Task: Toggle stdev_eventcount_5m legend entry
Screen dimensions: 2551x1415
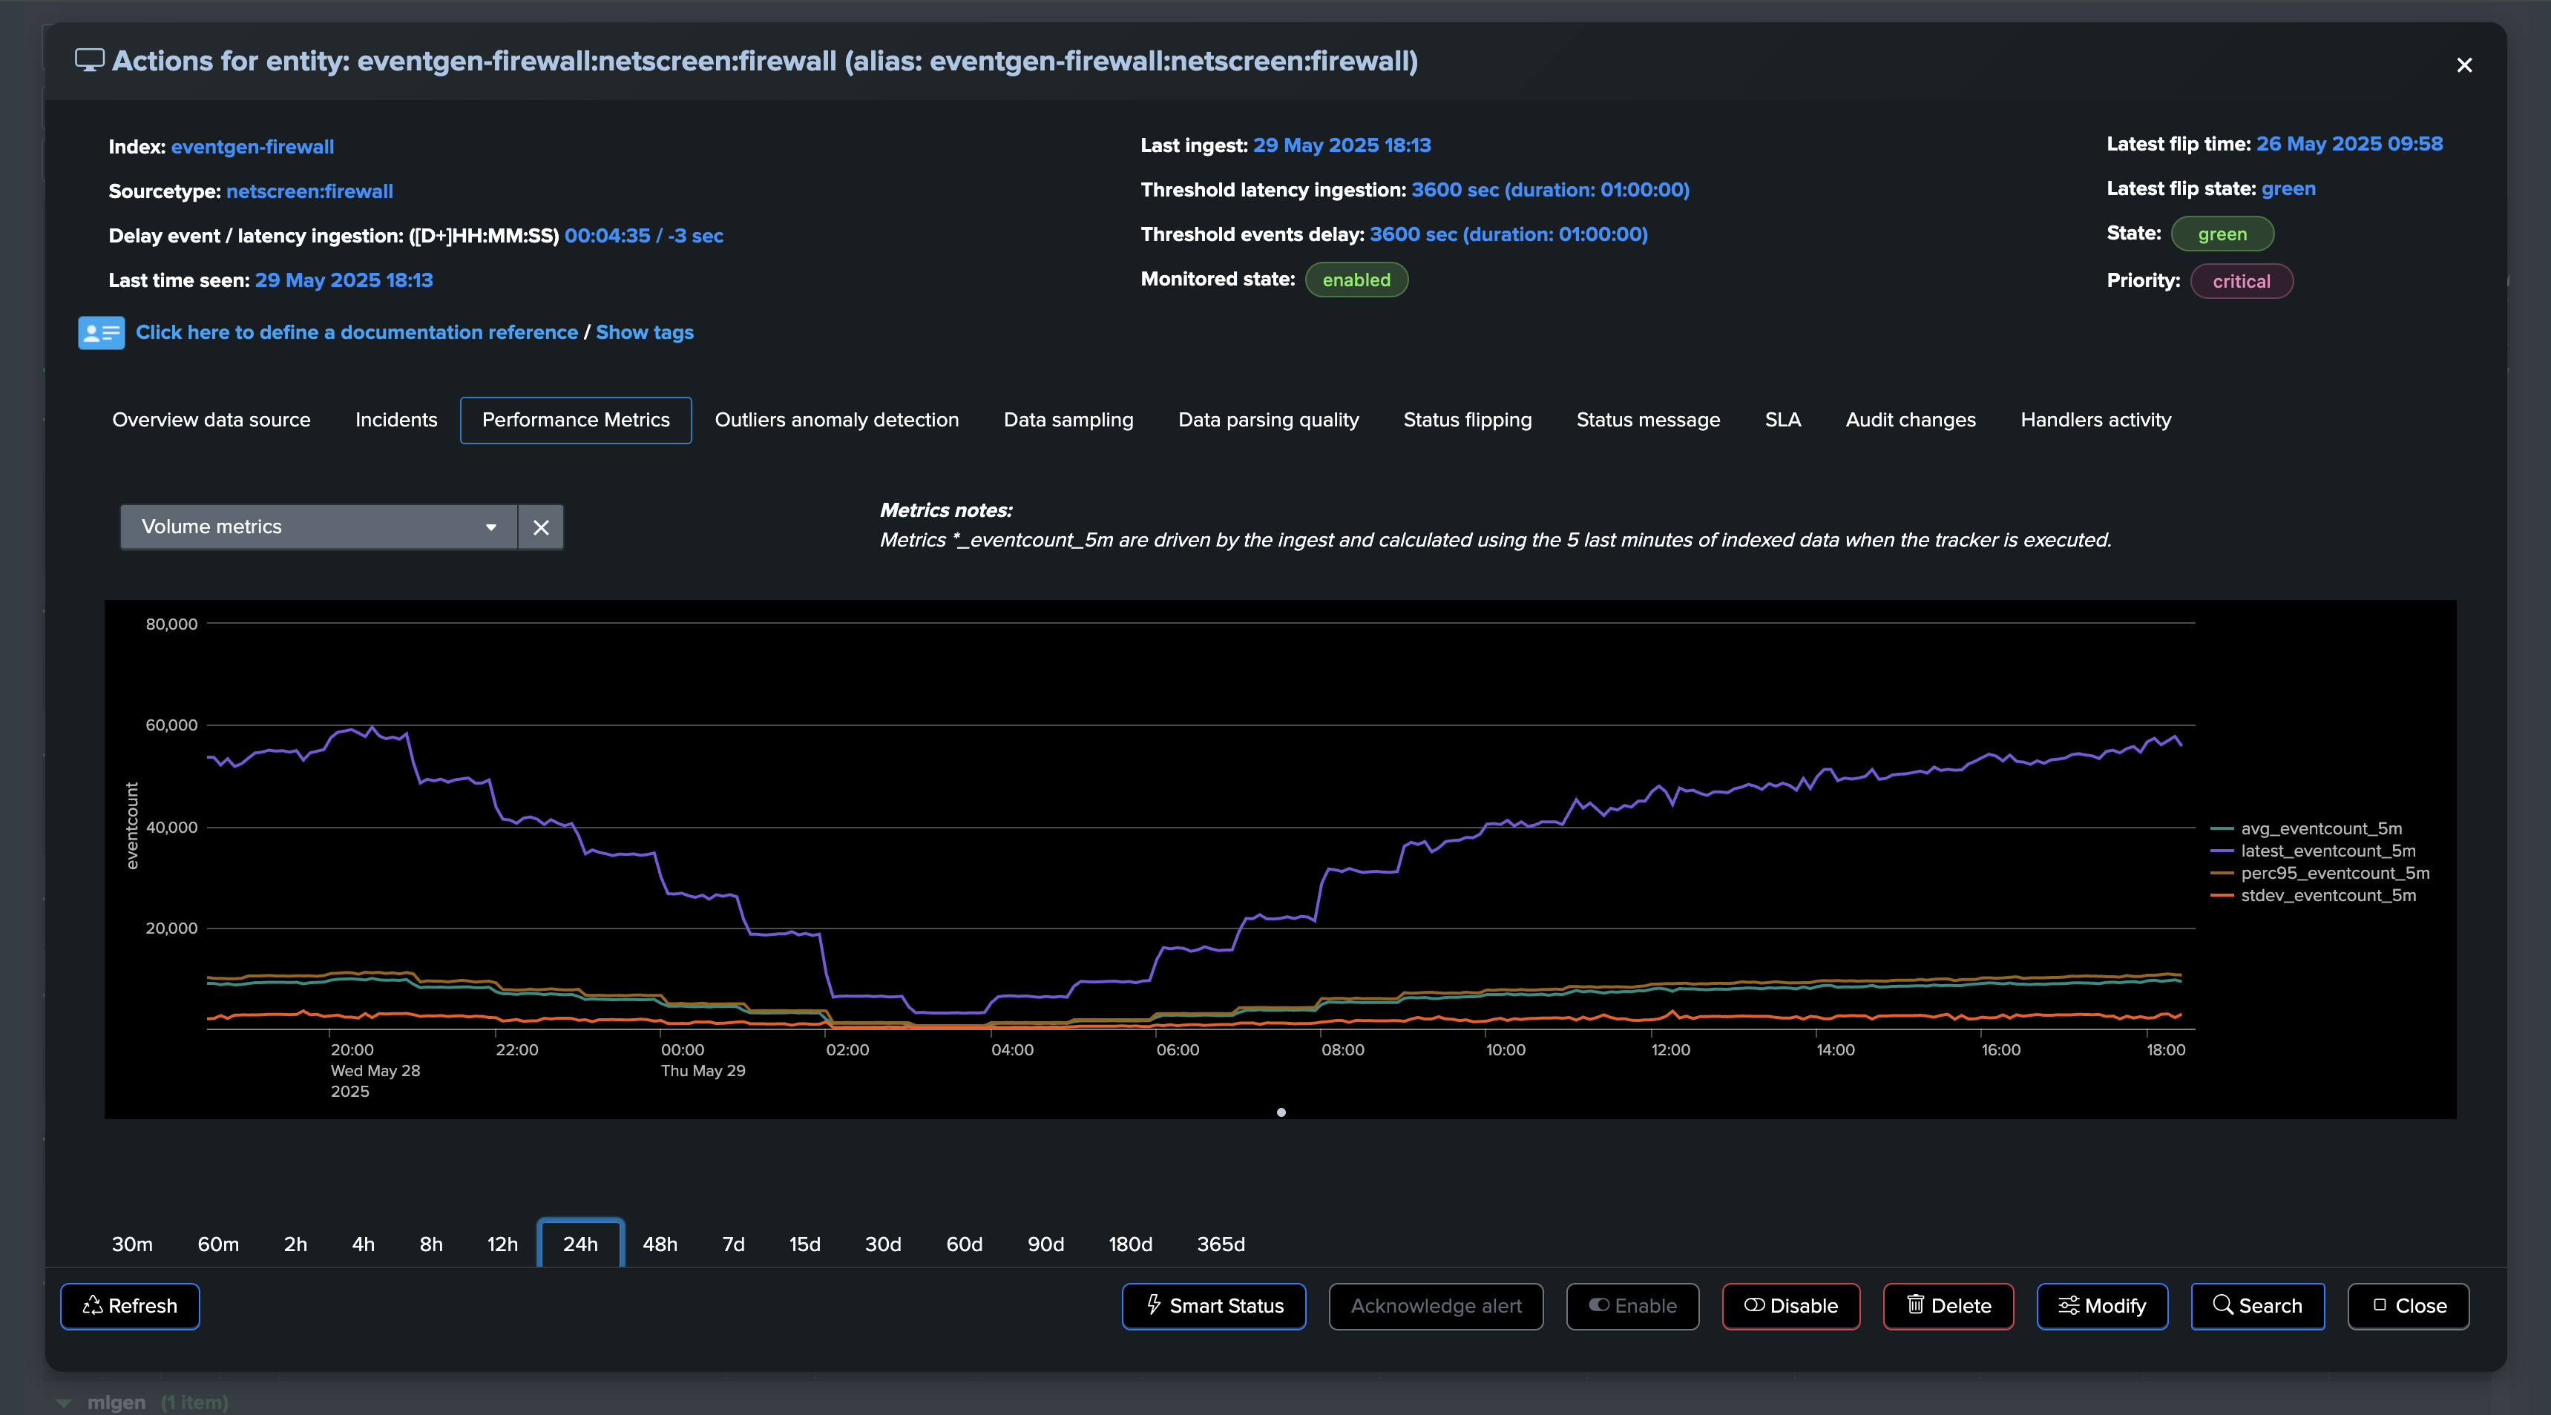Action: (x=2326, y=896)
